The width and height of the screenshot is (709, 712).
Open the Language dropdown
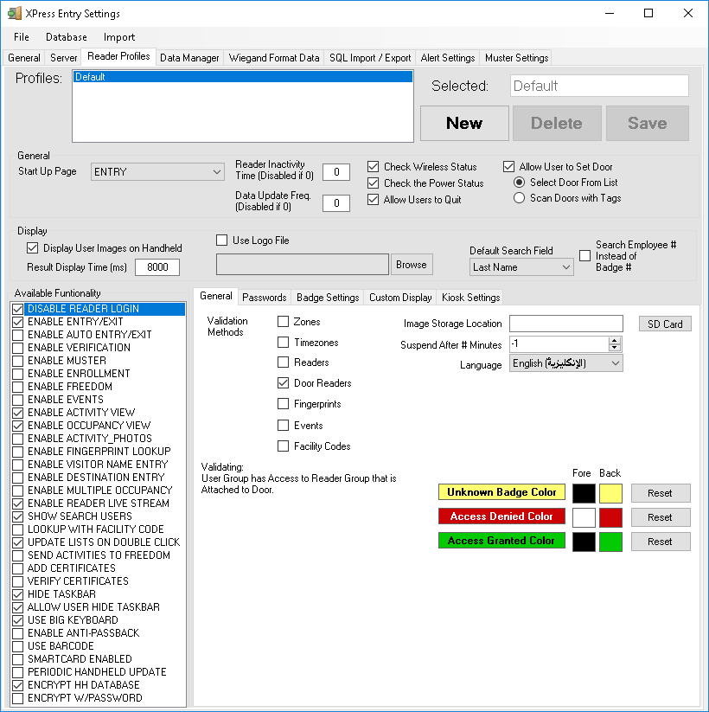click(x=565, y=364)
